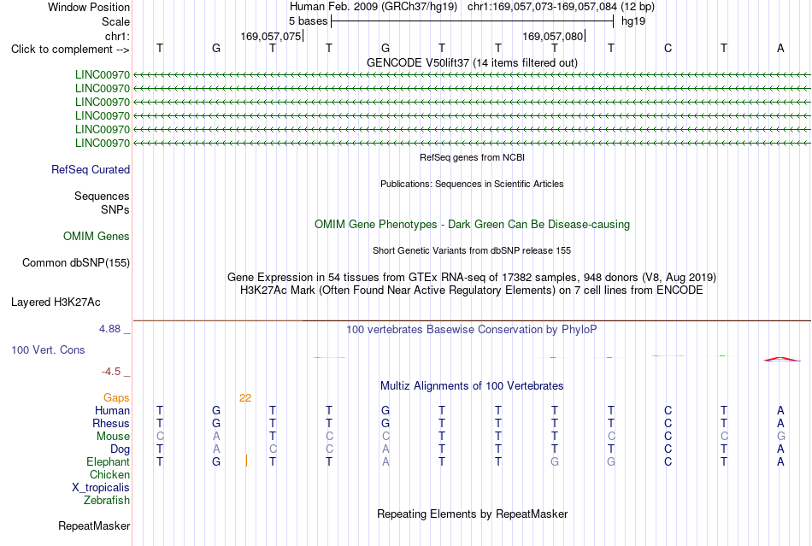Click the 4.88 PhyloP upper scale value
812x546 pixels.
coord(109,329)
